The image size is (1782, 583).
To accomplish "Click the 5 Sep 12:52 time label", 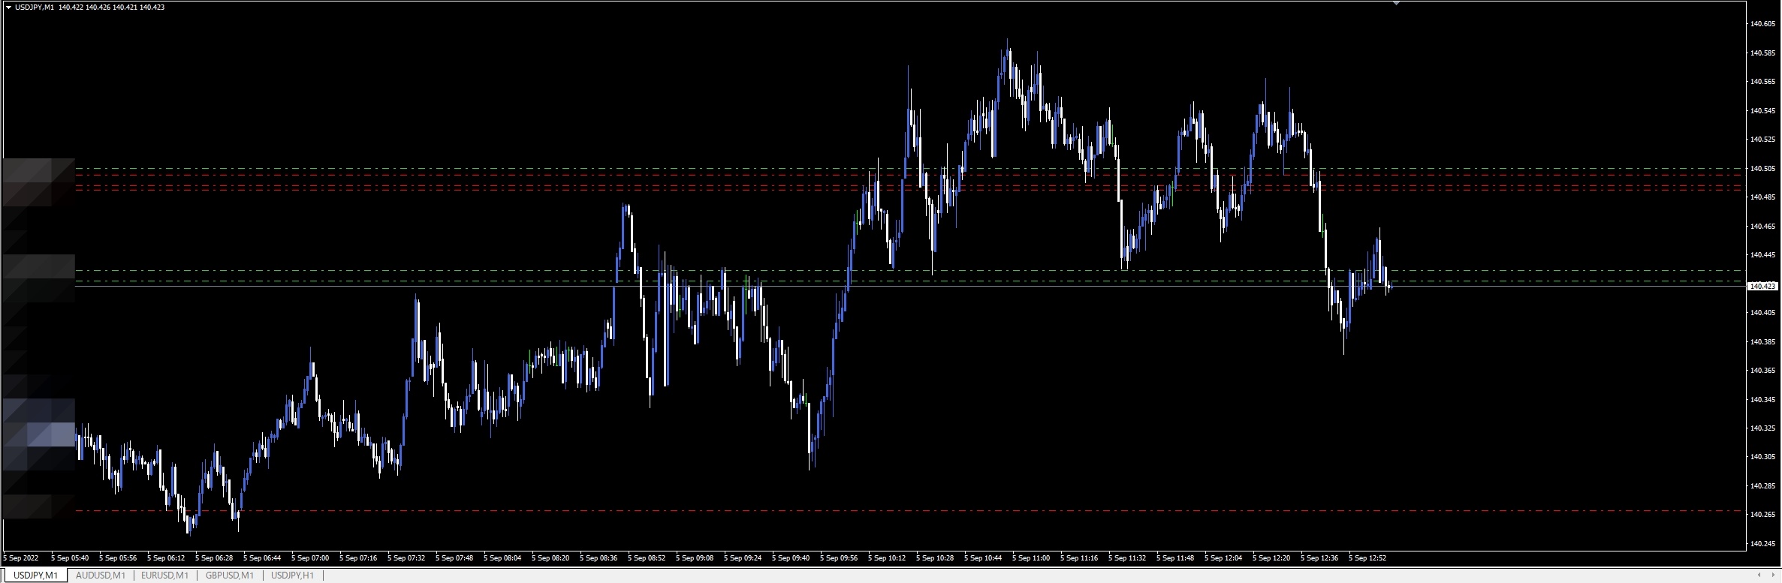I will 1367,558.
